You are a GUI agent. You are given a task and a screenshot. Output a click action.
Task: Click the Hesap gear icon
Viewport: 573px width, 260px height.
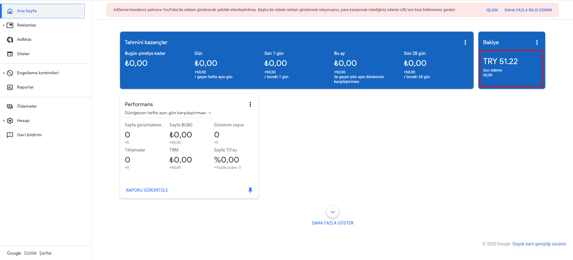click(10, 121)
